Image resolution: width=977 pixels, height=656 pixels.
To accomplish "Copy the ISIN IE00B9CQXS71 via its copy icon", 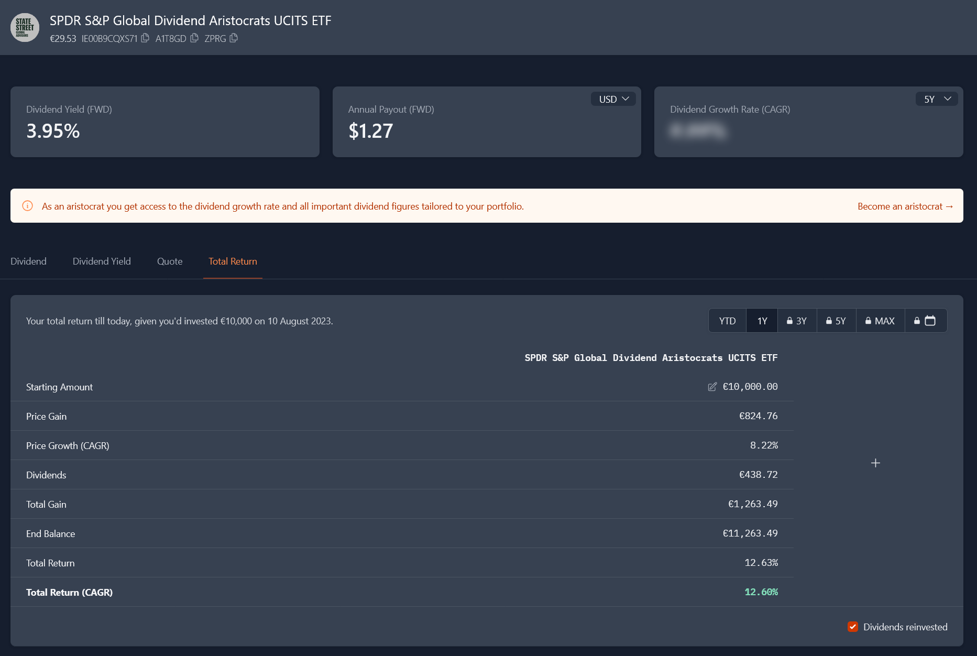I will (145, 38).
